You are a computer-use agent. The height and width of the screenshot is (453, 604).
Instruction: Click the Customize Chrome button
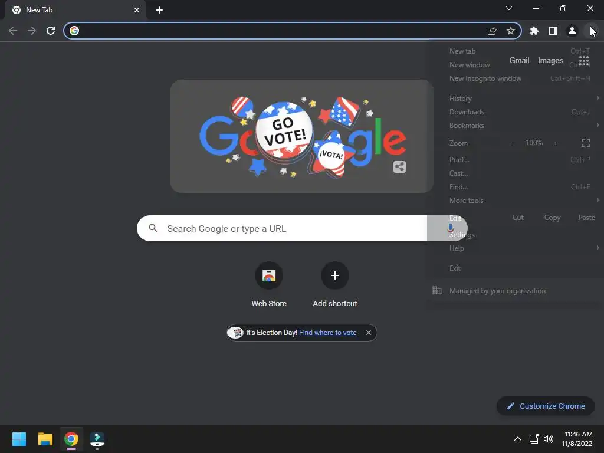pos(546,406)
